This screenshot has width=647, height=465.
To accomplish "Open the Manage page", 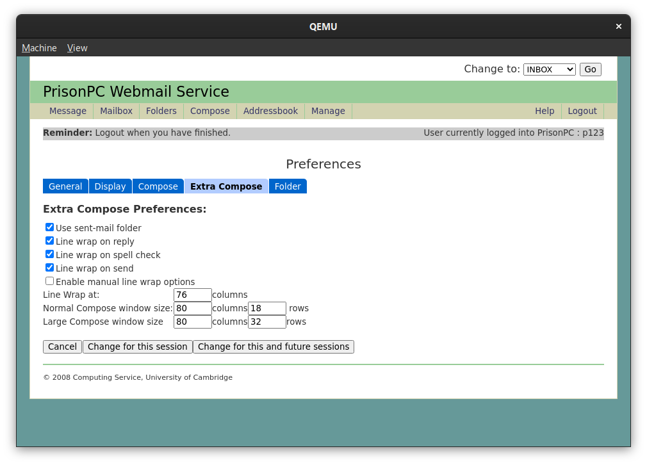I will (x=328, y=111).
